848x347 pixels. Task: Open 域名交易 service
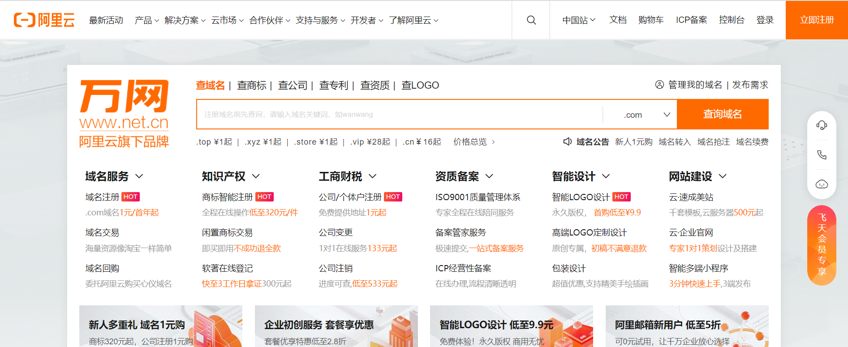(102, 233)
